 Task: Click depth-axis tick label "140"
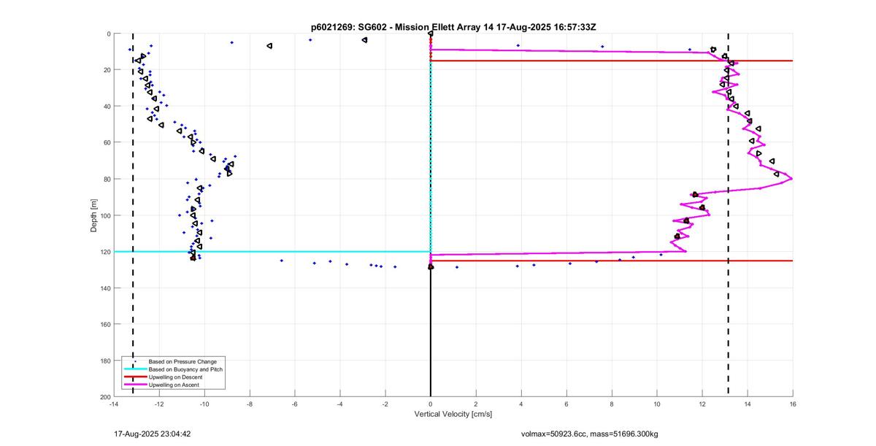(105, 288)
